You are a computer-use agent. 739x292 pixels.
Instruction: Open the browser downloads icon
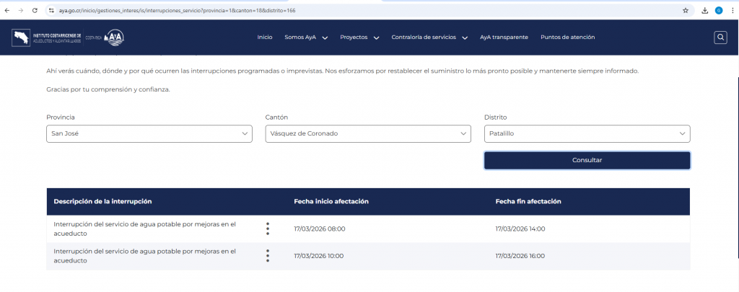point(704,11)
